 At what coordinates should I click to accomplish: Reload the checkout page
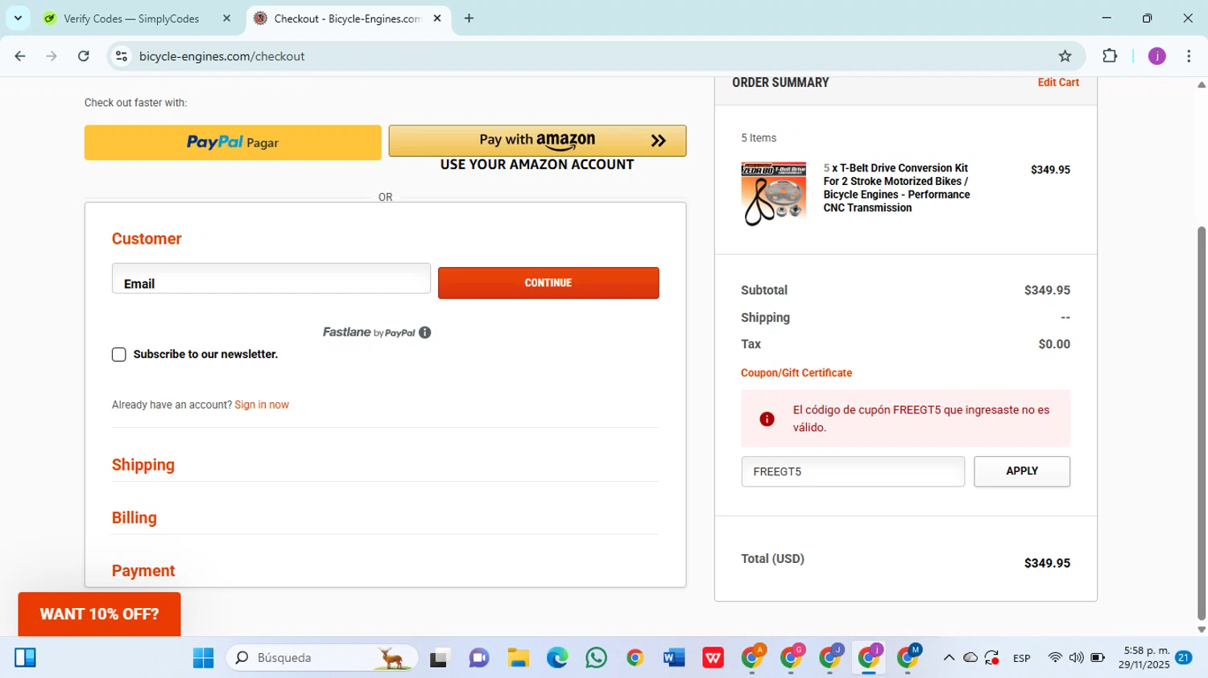84,56
